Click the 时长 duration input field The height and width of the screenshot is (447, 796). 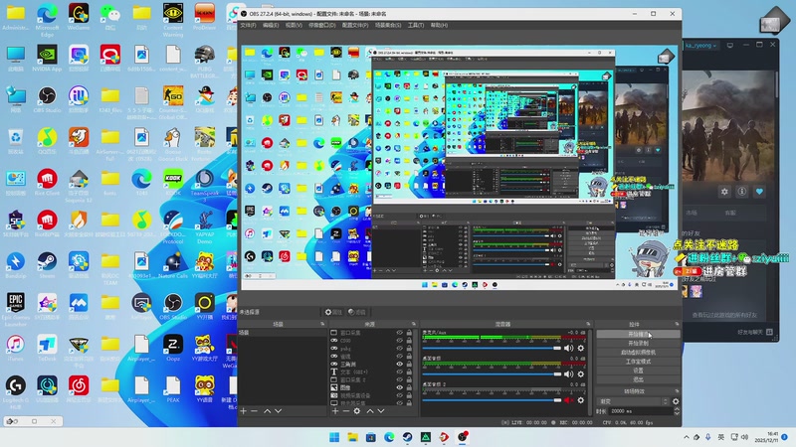[x=640, y=411]
